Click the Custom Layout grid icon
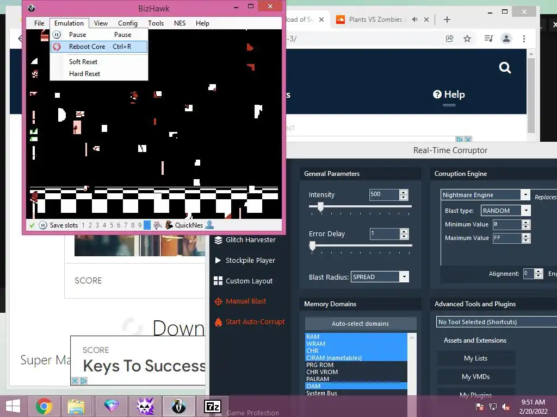 (218, 281)
